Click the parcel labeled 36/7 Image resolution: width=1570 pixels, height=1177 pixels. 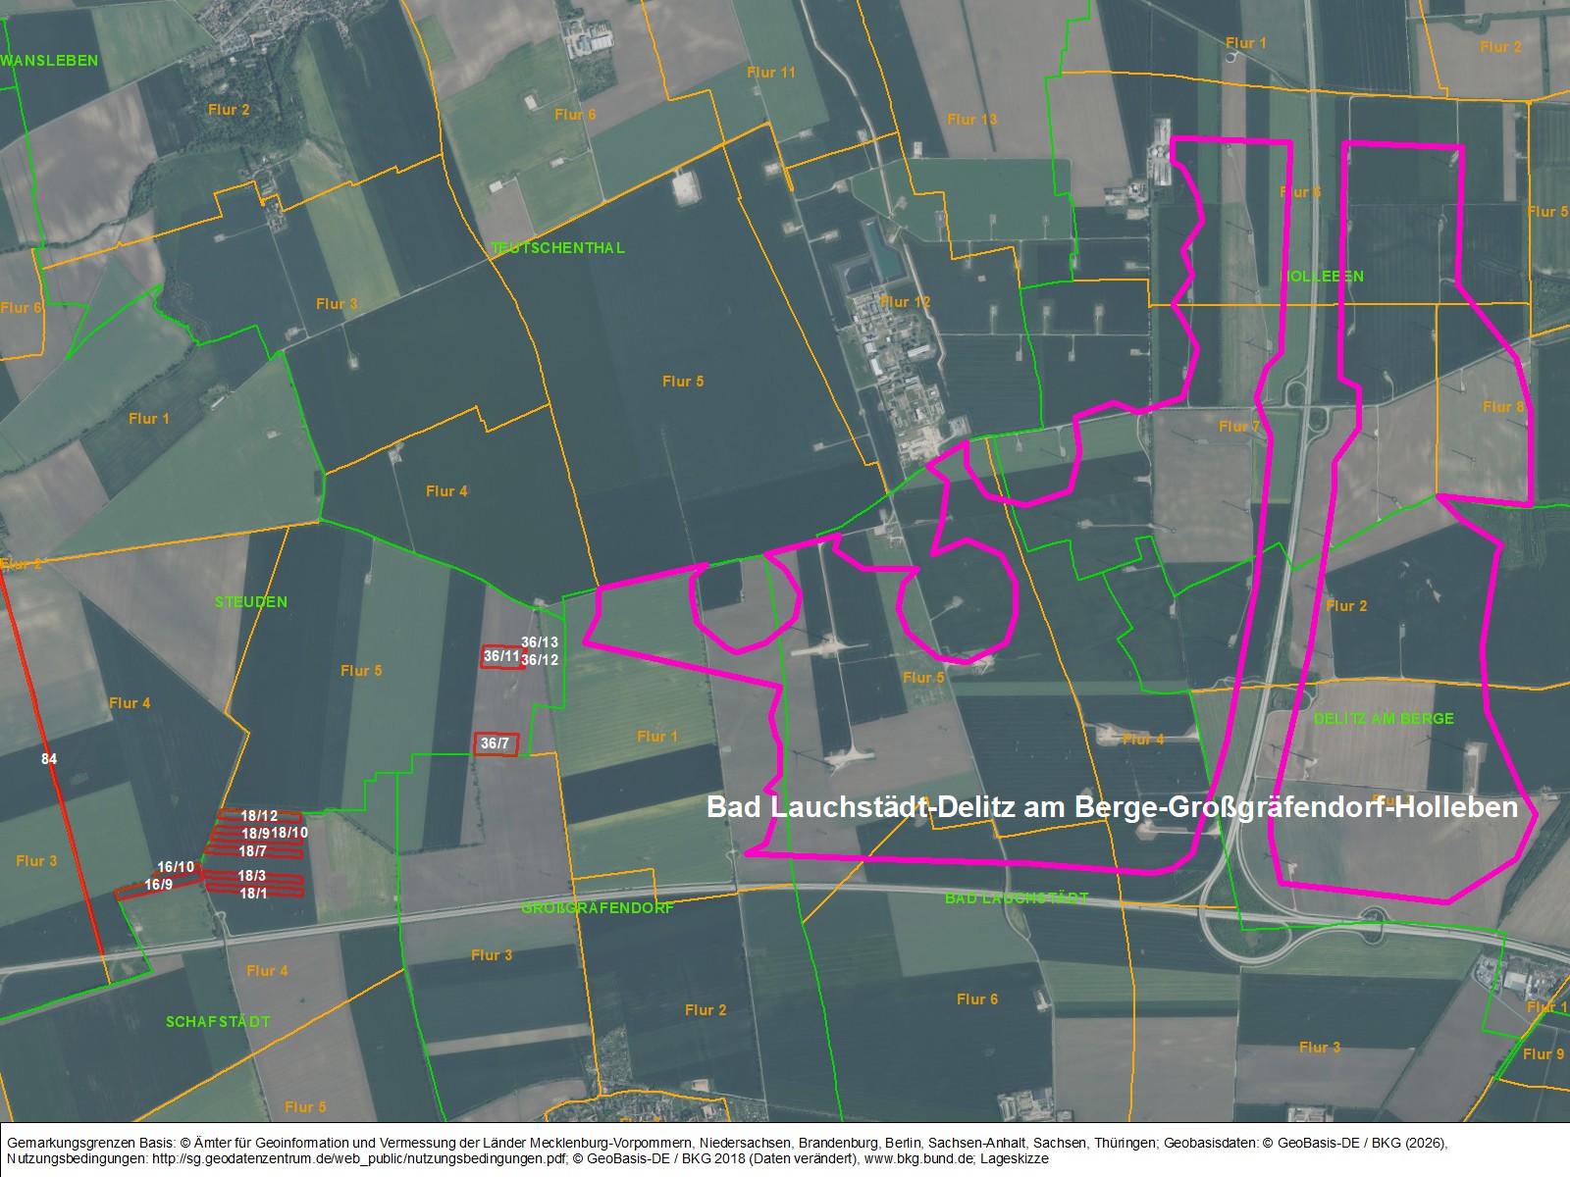point(496,743)
